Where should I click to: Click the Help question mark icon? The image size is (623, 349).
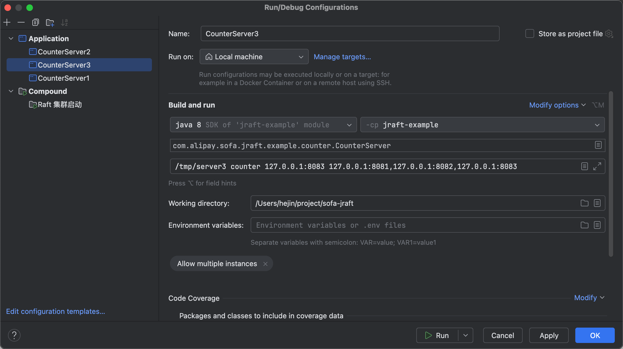point(14,335)
